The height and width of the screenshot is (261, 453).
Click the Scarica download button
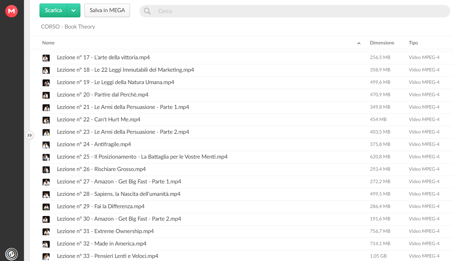(53, 10)
